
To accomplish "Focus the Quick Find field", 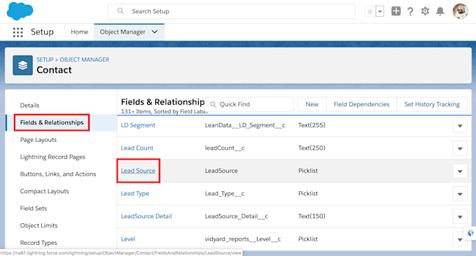I will (x=249, y=104).
